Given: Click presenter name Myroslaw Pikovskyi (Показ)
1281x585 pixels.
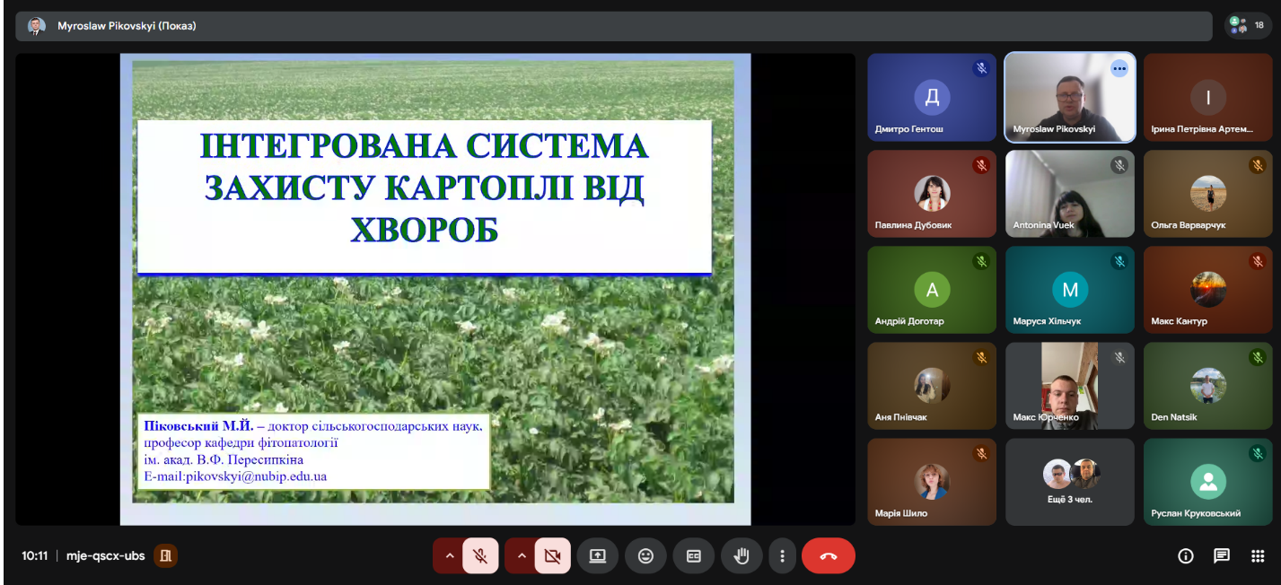Looking at the screenshot, I should click(127, 26).
